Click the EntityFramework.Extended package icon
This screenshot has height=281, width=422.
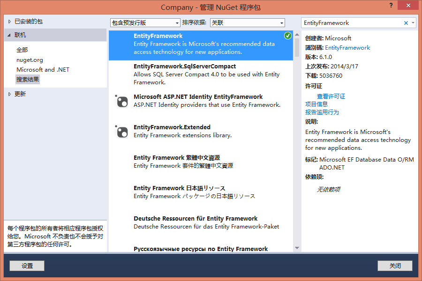(121, 132)
